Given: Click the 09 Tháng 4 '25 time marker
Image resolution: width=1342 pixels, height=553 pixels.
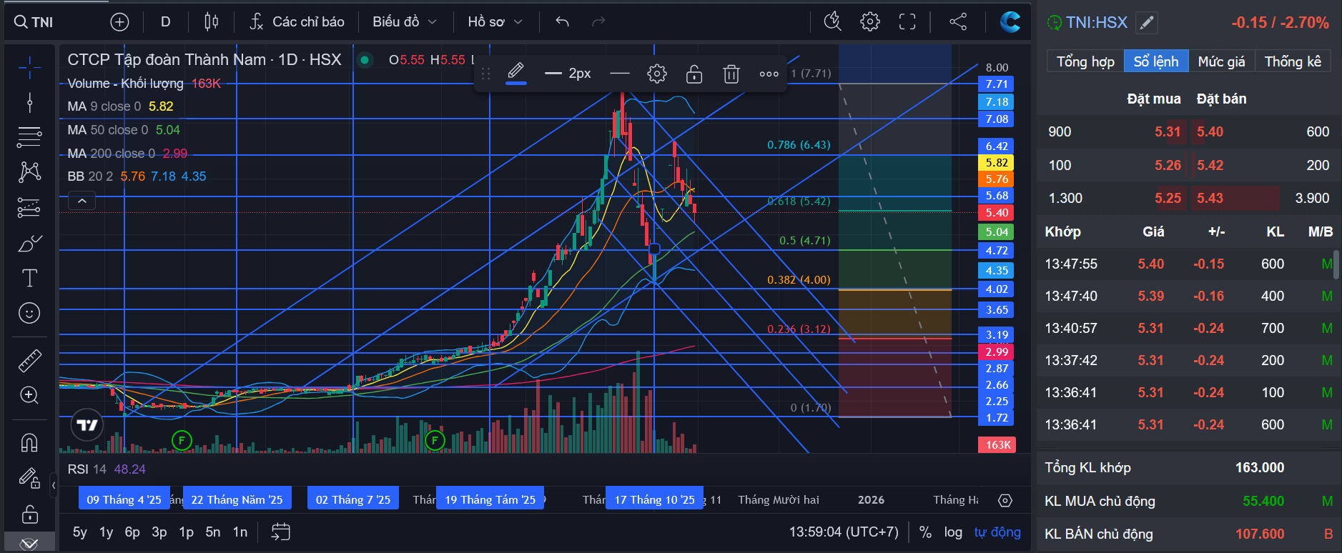Looking at the screenshot, I should (124, 499).
